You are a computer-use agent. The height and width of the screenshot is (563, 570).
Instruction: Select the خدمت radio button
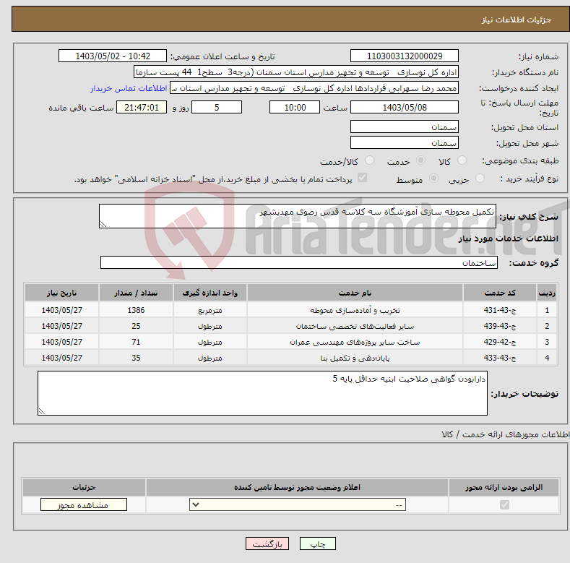pos(420,160)
